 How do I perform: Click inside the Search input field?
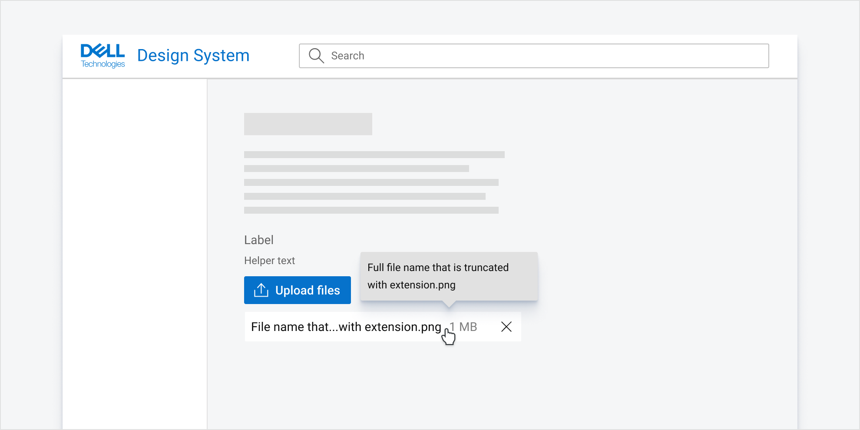click(x=434, y=56)
